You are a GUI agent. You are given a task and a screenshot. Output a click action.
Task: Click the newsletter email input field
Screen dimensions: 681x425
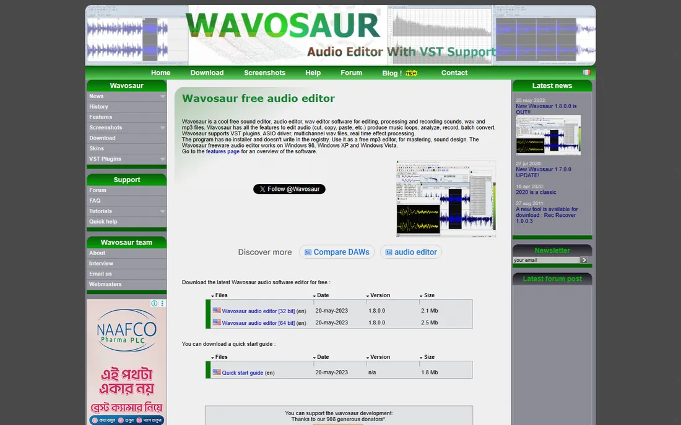click(546, 260)
